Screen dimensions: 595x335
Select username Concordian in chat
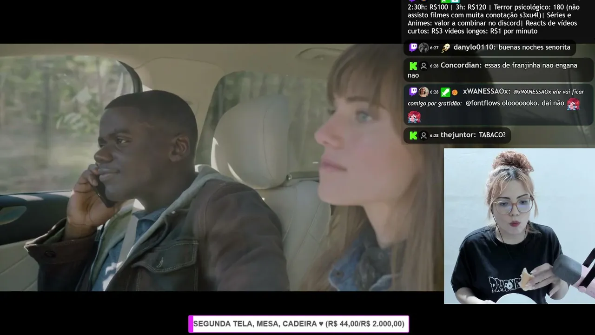click(x=460, y=65)
